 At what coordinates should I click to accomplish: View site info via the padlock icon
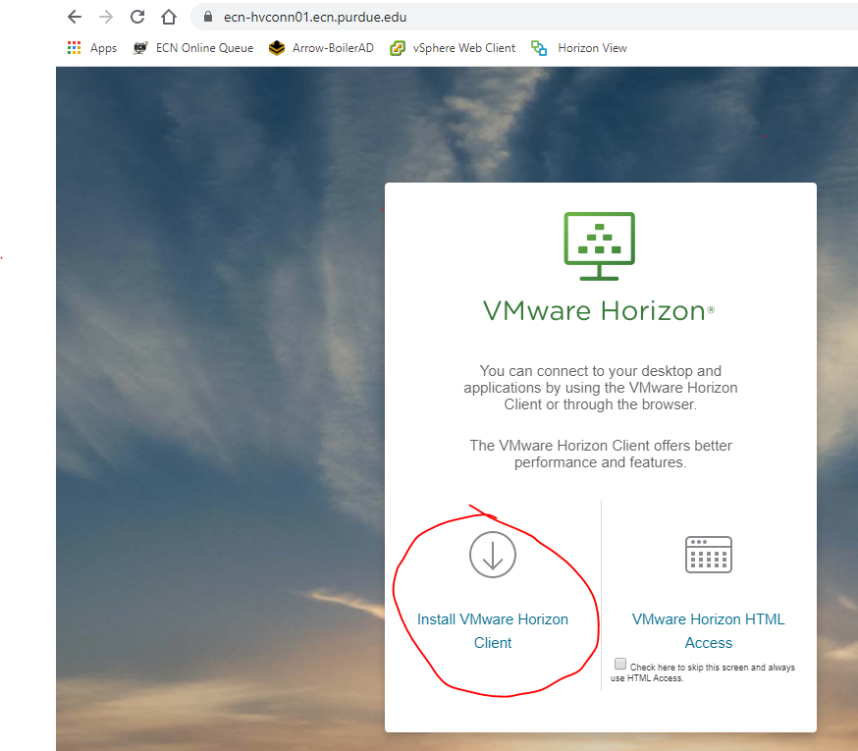(207, 17)
